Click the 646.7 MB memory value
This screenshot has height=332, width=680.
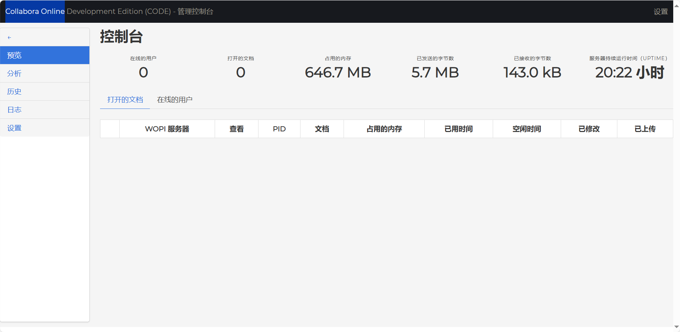[338, 73]
